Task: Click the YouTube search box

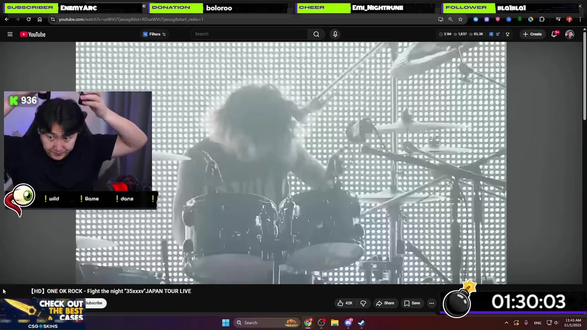Action: 250,34
